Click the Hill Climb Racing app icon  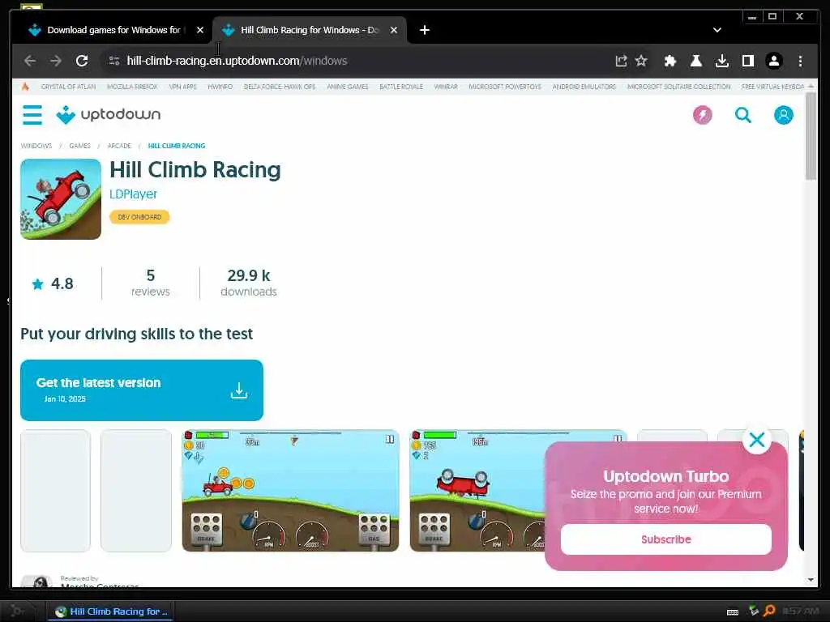coord(61,199)
